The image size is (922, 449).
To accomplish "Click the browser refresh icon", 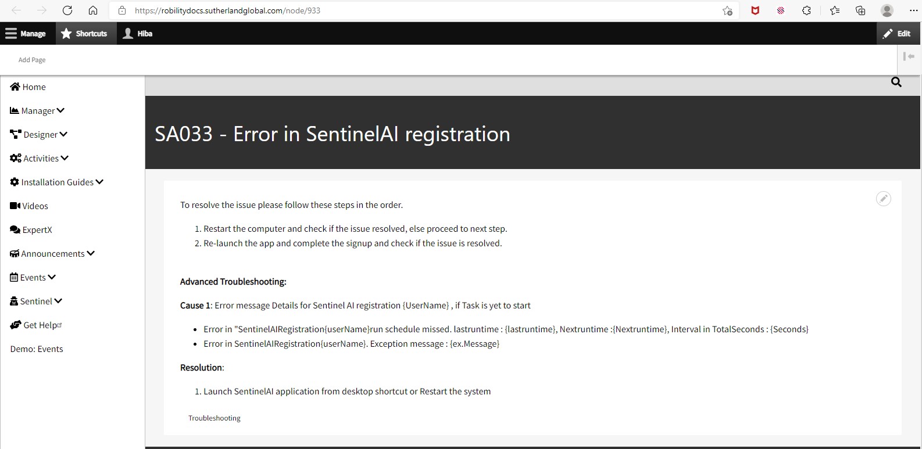I will pos(67,10).
